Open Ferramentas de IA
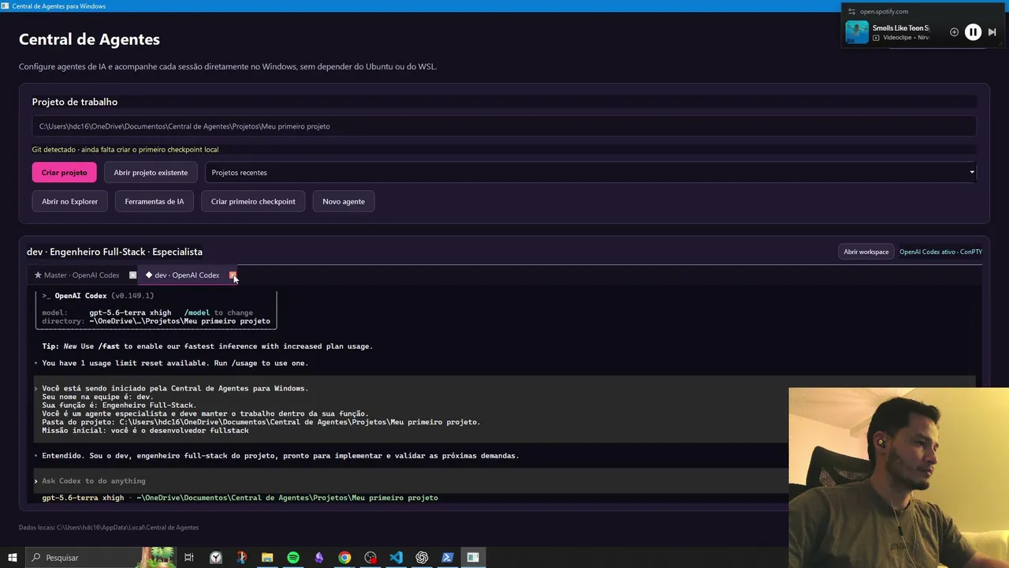 pyautogui.click(x=155, y=202)
